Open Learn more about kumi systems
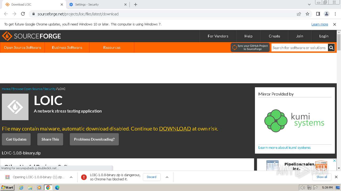The width and height of the screenshot is (341, 191). (x=284, y=147)
